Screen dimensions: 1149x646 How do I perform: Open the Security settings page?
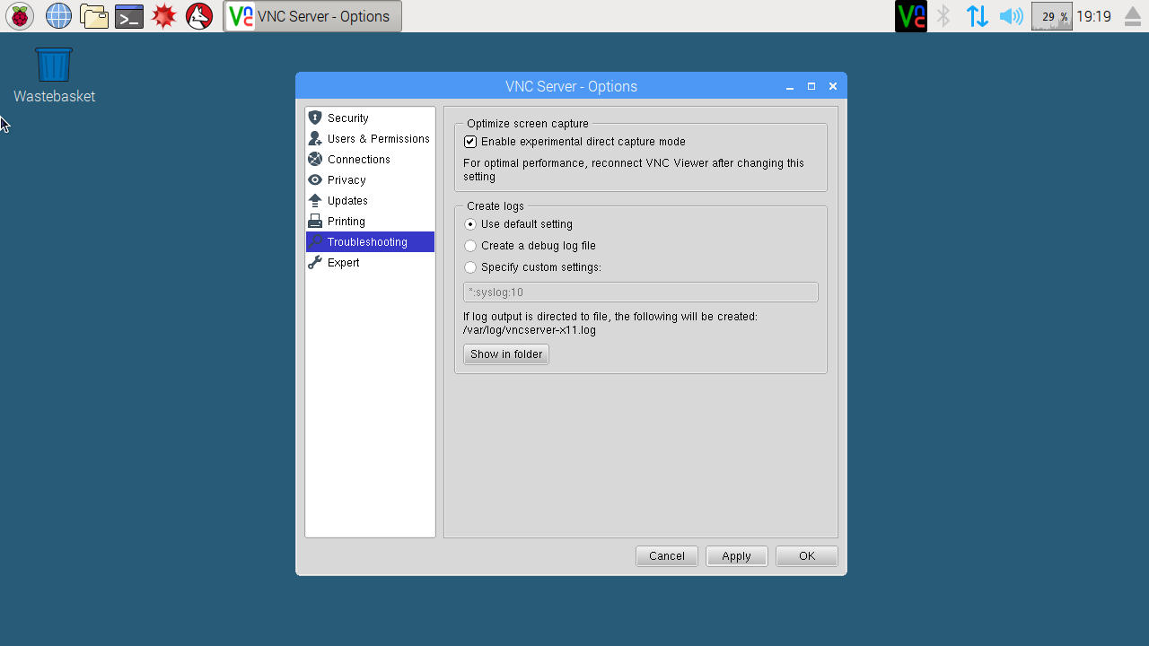click(370, 118)
